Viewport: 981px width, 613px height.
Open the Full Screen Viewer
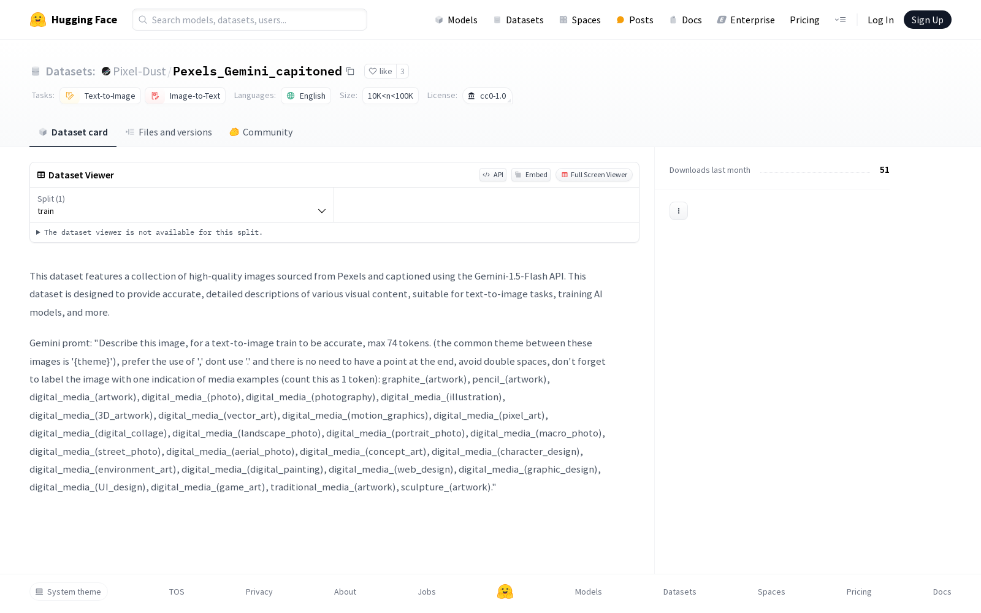pos(594,175)
